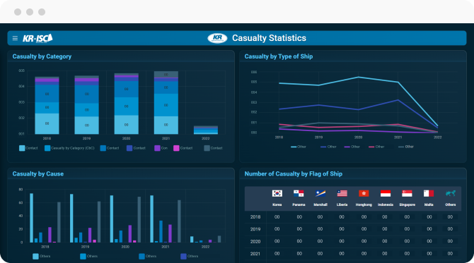This screenshot has width=474, height=263.
Task: Toggle the light blue Others legend in Casualty by Cause
Action: point(35,257)
